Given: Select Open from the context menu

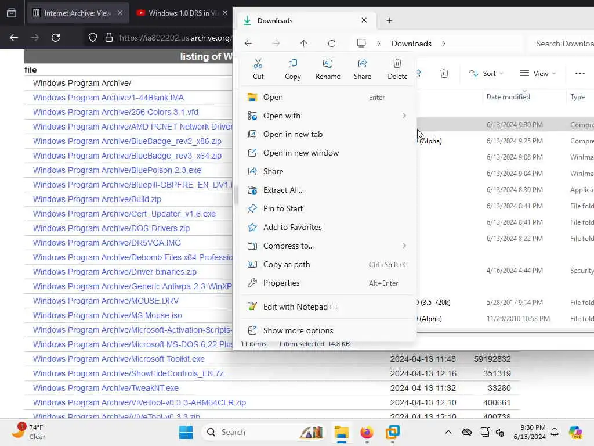Looking at the screenshot, I should pyautogui.click(x=328, y=97).
